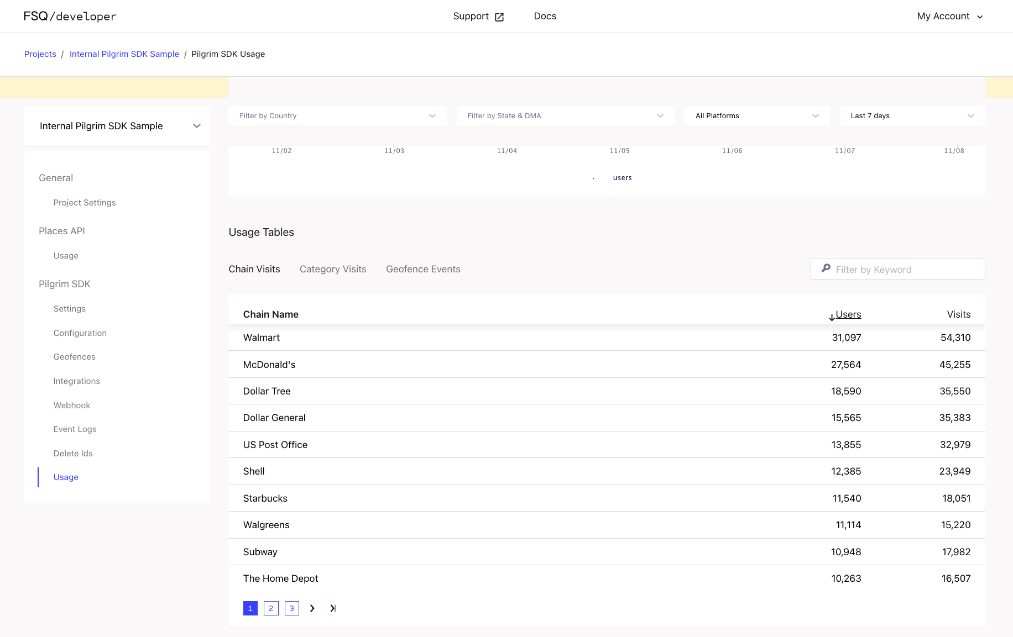Switch to the Category Visits tab

(333, 269)
